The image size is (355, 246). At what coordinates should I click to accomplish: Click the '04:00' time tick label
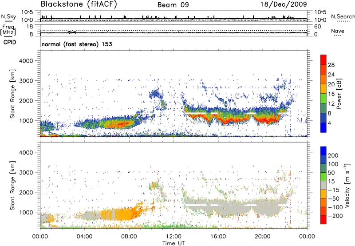point(84,237)
